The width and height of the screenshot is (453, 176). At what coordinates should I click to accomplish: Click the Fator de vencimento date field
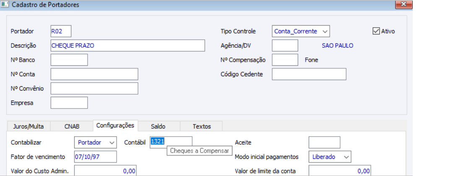[x=95, y=157]
